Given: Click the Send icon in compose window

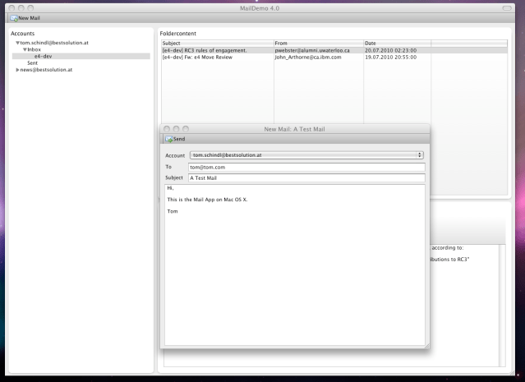Looking at the screenshot, I should (x=168, y=139).
